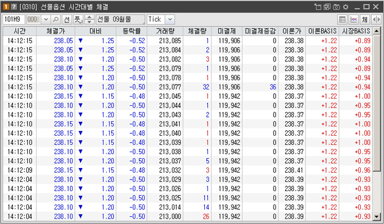Viewport: 384px width, 224px height.
Task: Click the trade quantity 26 cell
Action: click(197, 217)
